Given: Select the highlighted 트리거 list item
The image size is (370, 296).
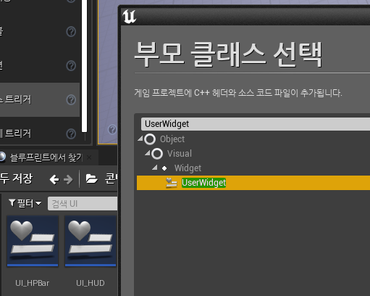Looking at the screenshot, I should [x=40, y=100].
